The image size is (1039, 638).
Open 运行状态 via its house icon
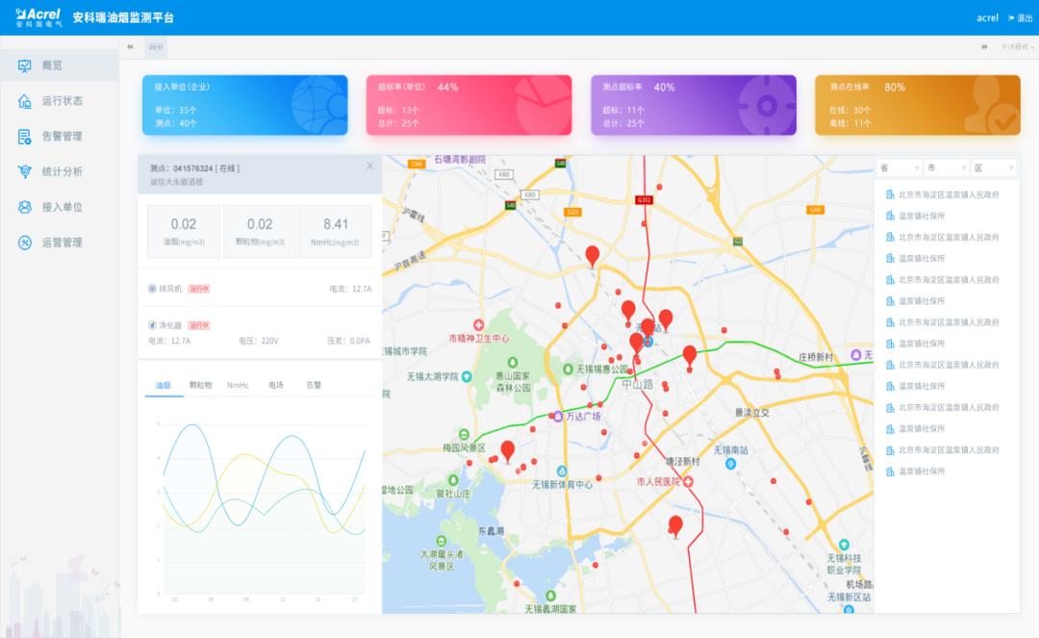[x=25, y=101]
